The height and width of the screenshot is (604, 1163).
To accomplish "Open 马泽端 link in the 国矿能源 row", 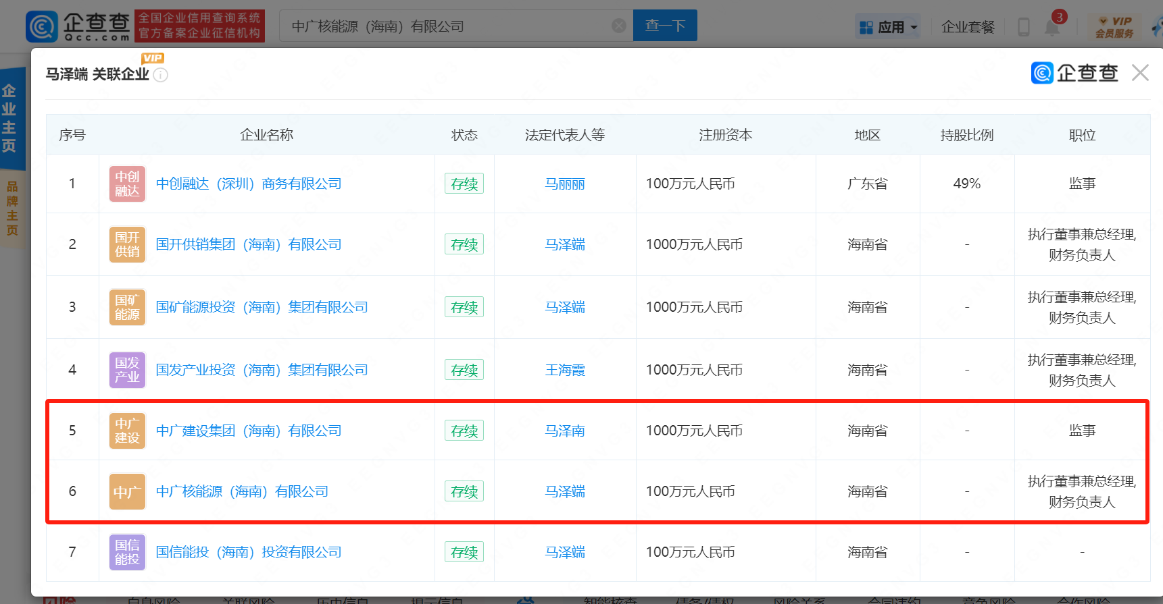I will (x=565, y=307).
